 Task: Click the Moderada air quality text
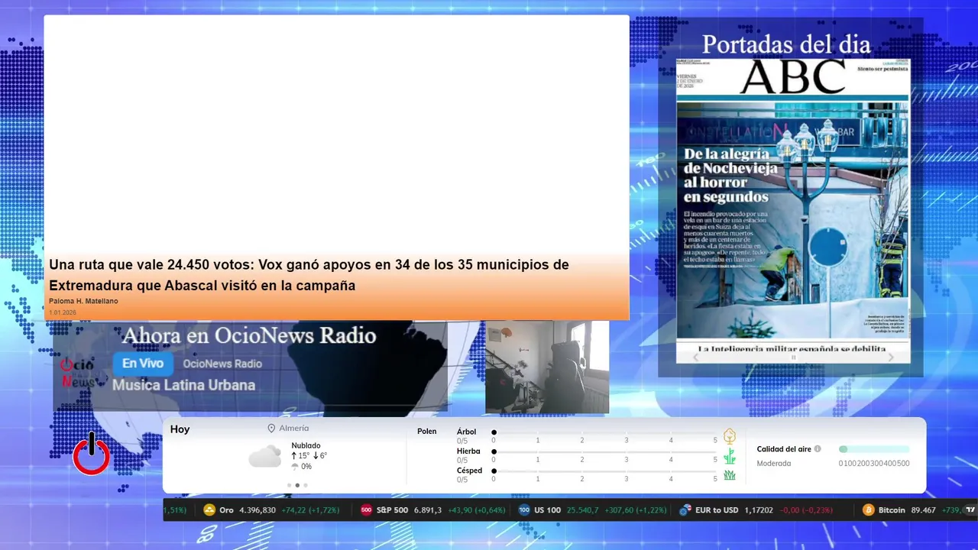point(774,464)
